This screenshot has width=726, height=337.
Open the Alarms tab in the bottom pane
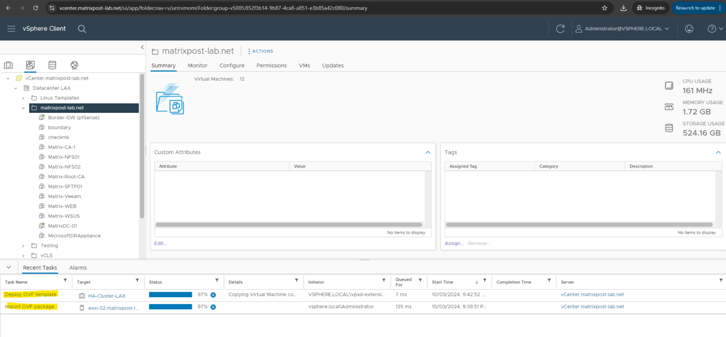[x=78, y=268]
